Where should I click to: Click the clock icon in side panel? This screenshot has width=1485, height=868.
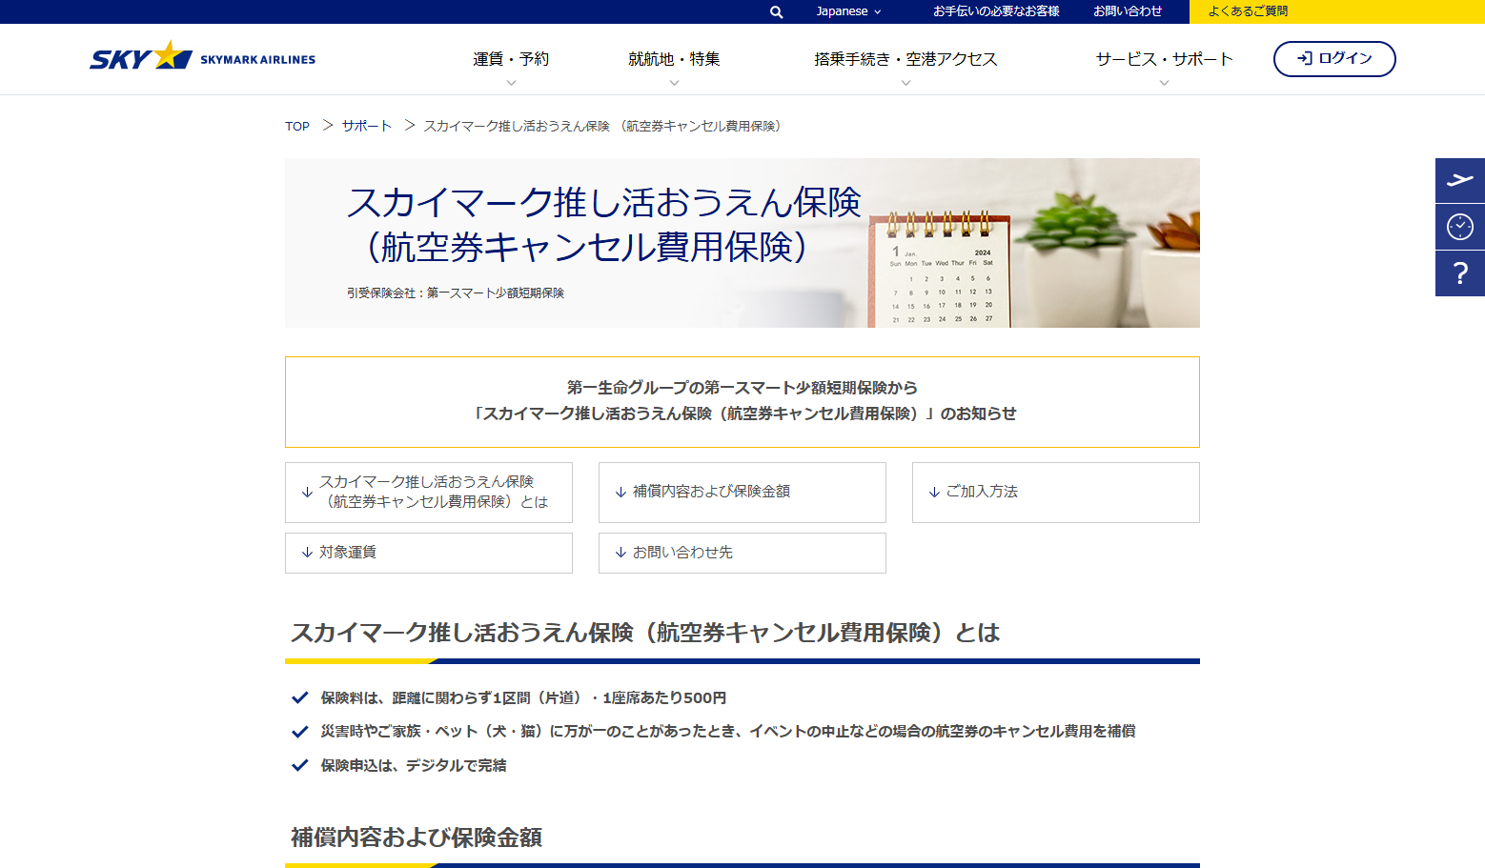point(1459,227)
